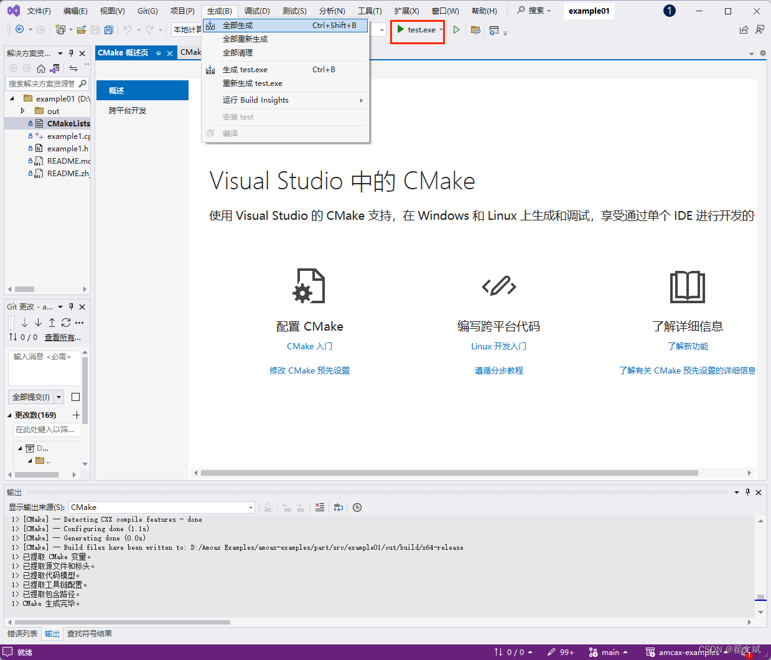This screenshot has width=771, height=660.
Task: Toggle word wrap in the output panel
Action: 338,507
